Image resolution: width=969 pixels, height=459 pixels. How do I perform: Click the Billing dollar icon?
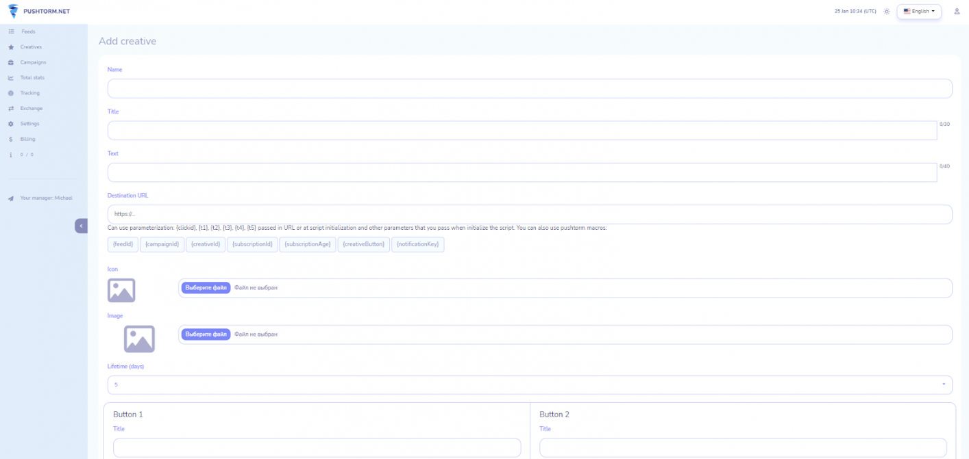click(x=11, y=139)
